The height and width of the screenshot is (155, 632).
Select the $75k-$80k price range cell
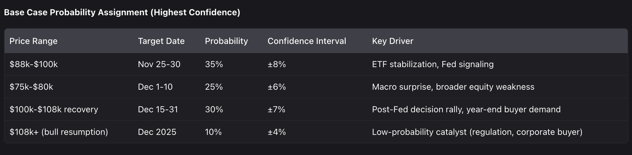[31, 87]
